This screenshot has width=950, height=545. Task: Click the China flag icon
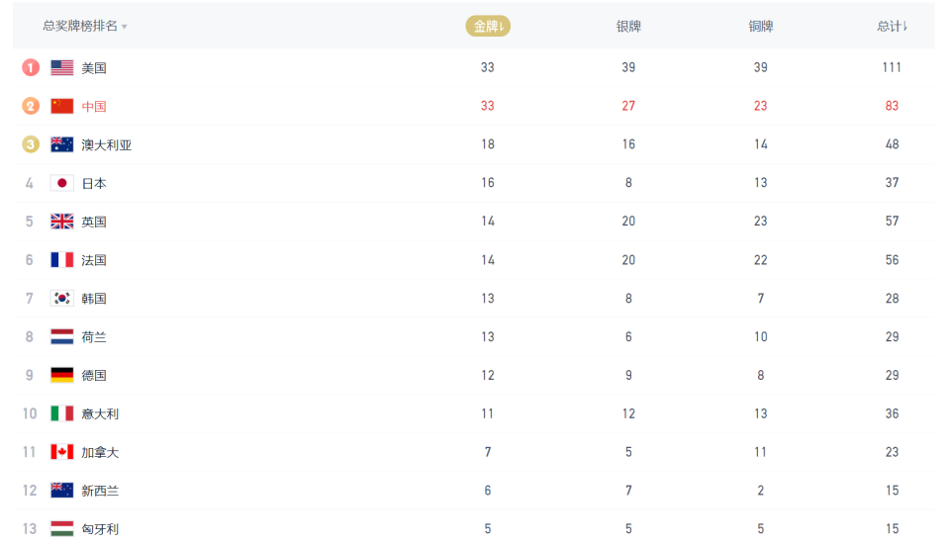point(62,106)
